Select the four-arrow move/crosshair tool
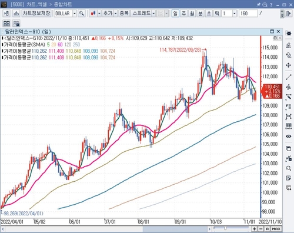 [x=289, y=65]
